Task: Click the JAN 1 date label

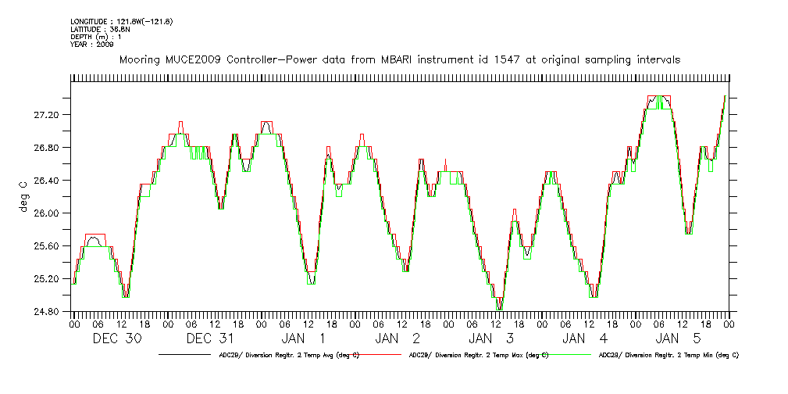Action: [304, 338]
